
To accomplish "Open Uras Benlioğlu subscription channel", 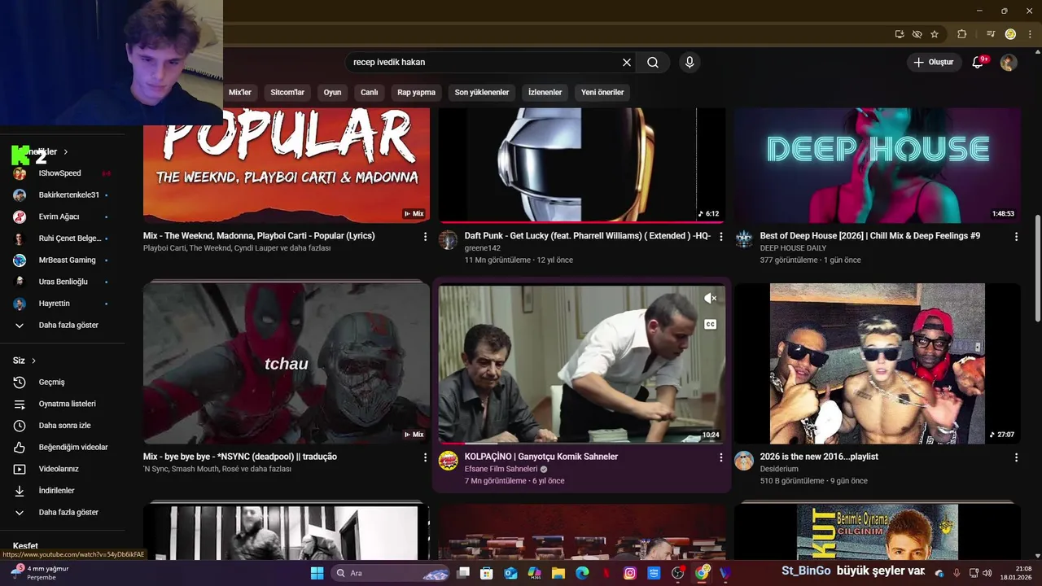I will [63, 282].
